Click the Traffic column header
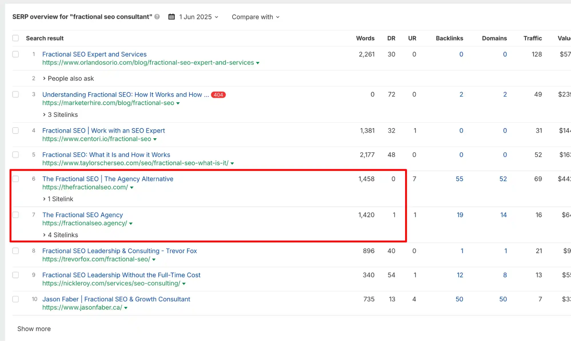 click(x=532, y=38)
